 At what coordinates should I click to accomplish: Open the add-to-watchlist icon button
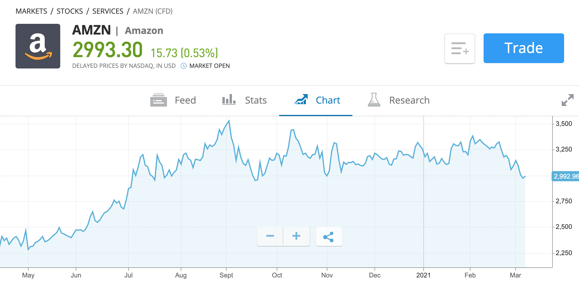(460, 48)
